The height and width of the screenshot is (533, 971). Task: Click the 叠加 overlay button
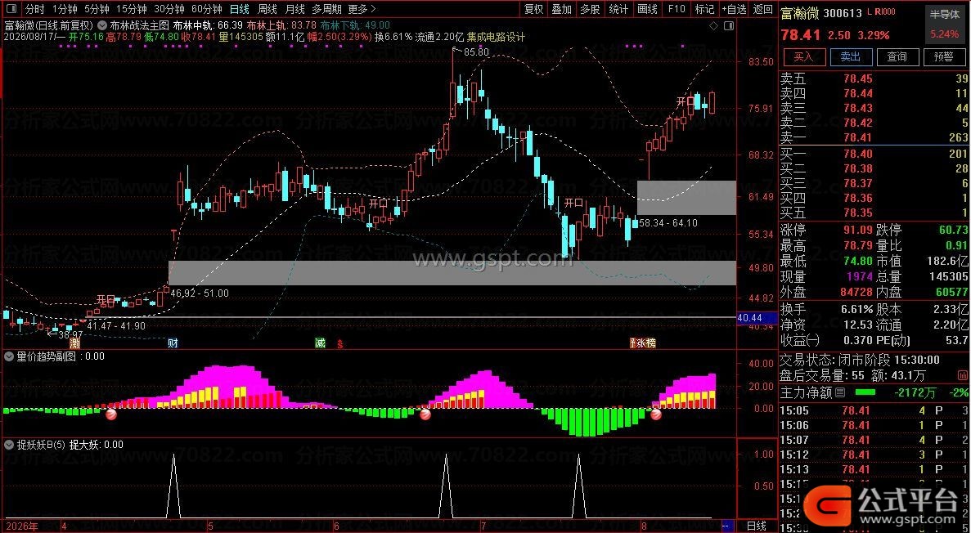coord(562,9)
